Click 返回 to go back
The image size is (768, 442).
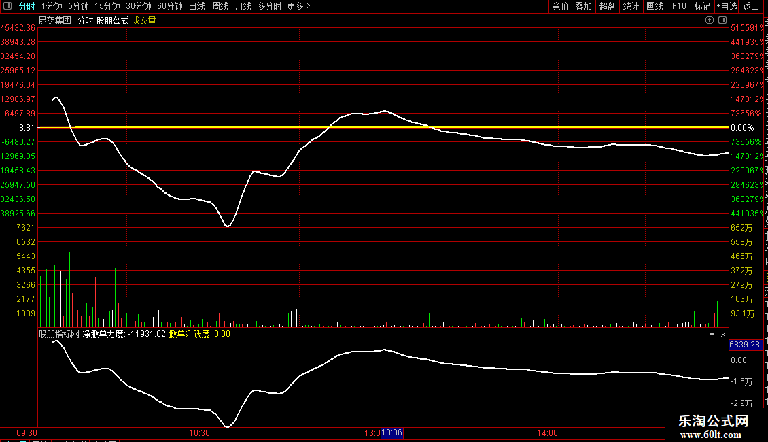(x=751, y=6)
